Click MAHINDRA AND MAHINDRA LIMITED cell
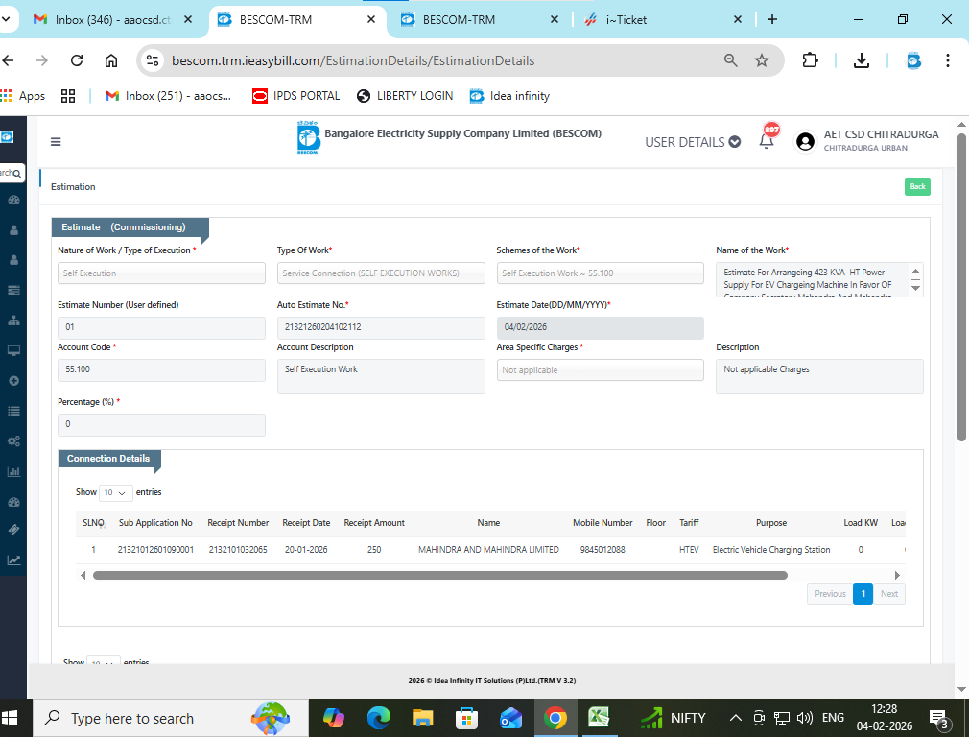969x737 pixels. tap(488, 550)
